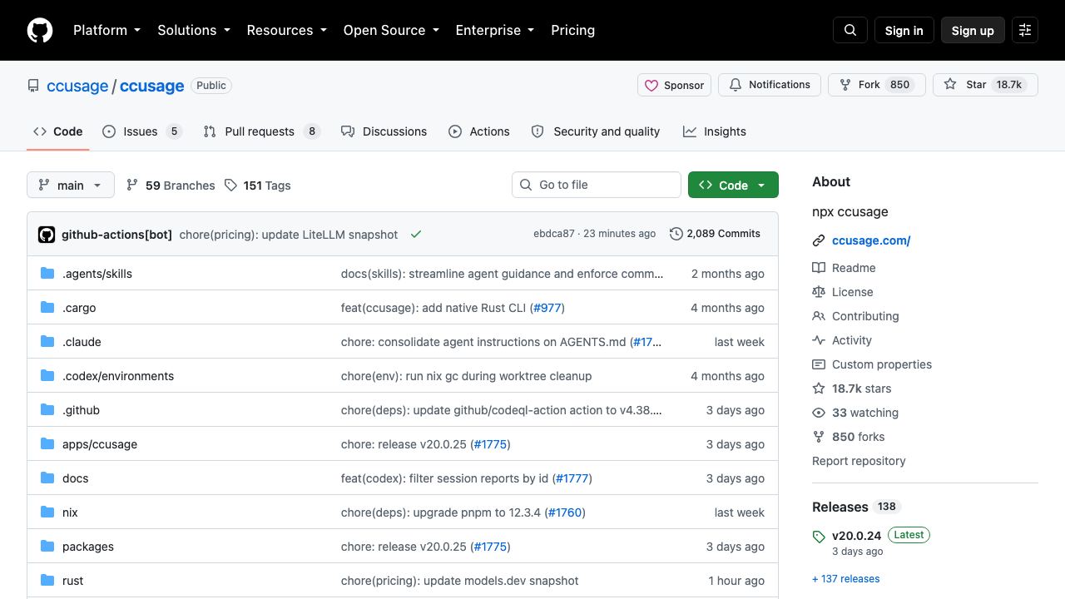Click the pulse icon next to Activity
The width and height of the screenshot is (1065, 599).
pos(819,340)
